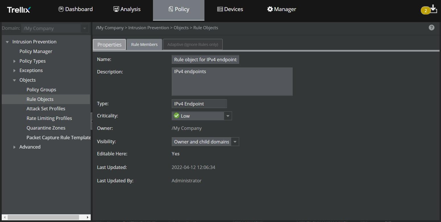This screenshot has height=222, width=441.
Task: Expand the Advanced node
Action: [x=15, y=147]
